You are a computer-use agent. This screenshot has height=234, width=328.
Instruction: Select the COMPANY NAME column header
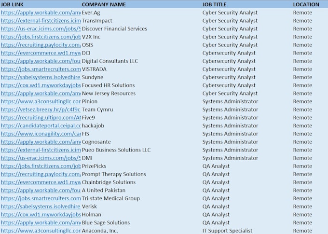(x=104, y=4)
